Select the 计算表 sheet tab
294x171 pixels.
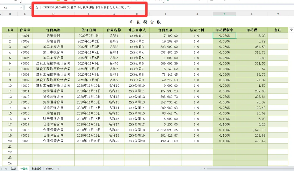click(24, 169)
